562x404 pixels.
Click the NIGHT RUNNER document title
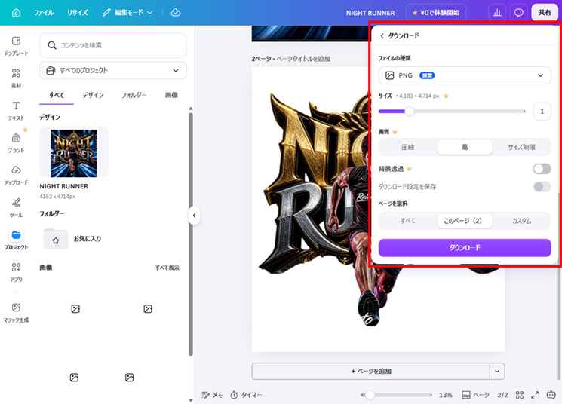click(370, 13)
